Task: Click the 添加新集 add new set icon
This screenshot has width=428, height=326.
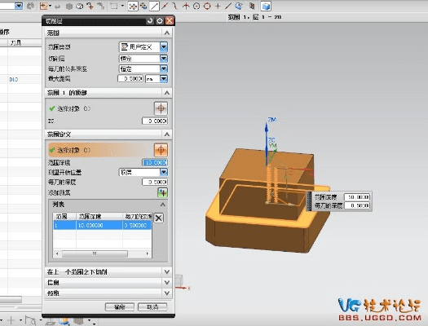Action: point(163,192)
